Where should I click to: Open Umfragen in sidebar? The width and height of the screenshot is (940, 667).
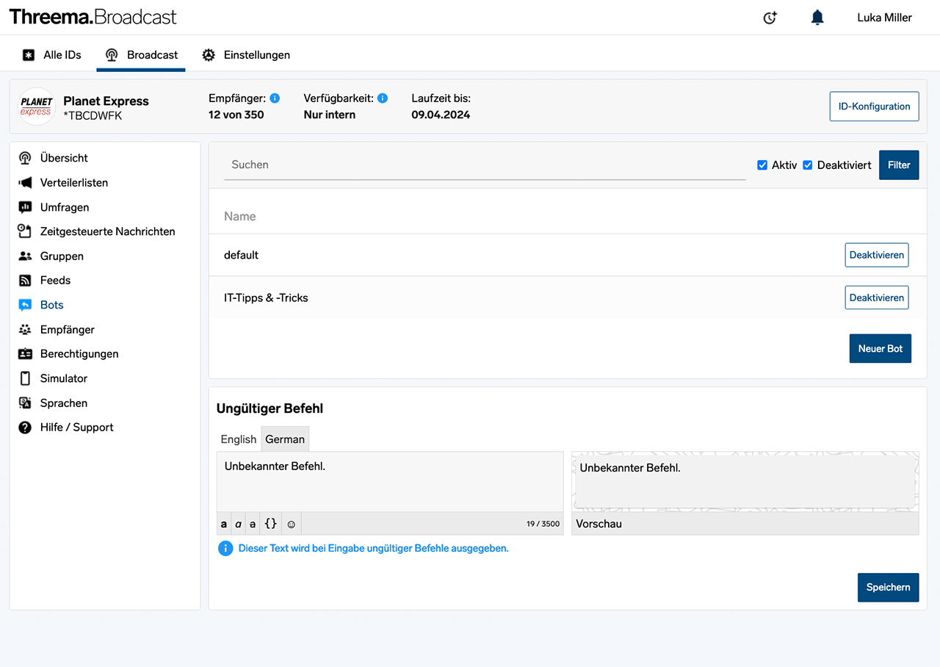(x=65, y=207)
